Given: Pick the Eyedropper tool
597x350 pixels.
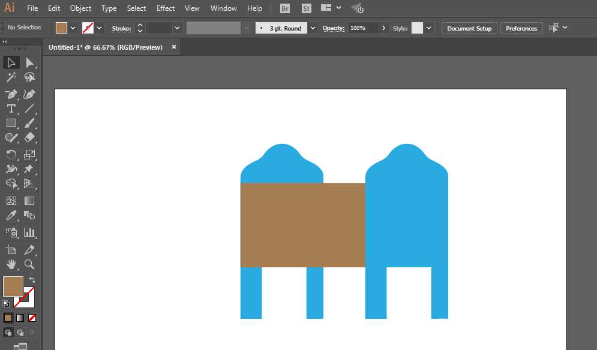Looking at the screenshot, I should click(11, 216).
